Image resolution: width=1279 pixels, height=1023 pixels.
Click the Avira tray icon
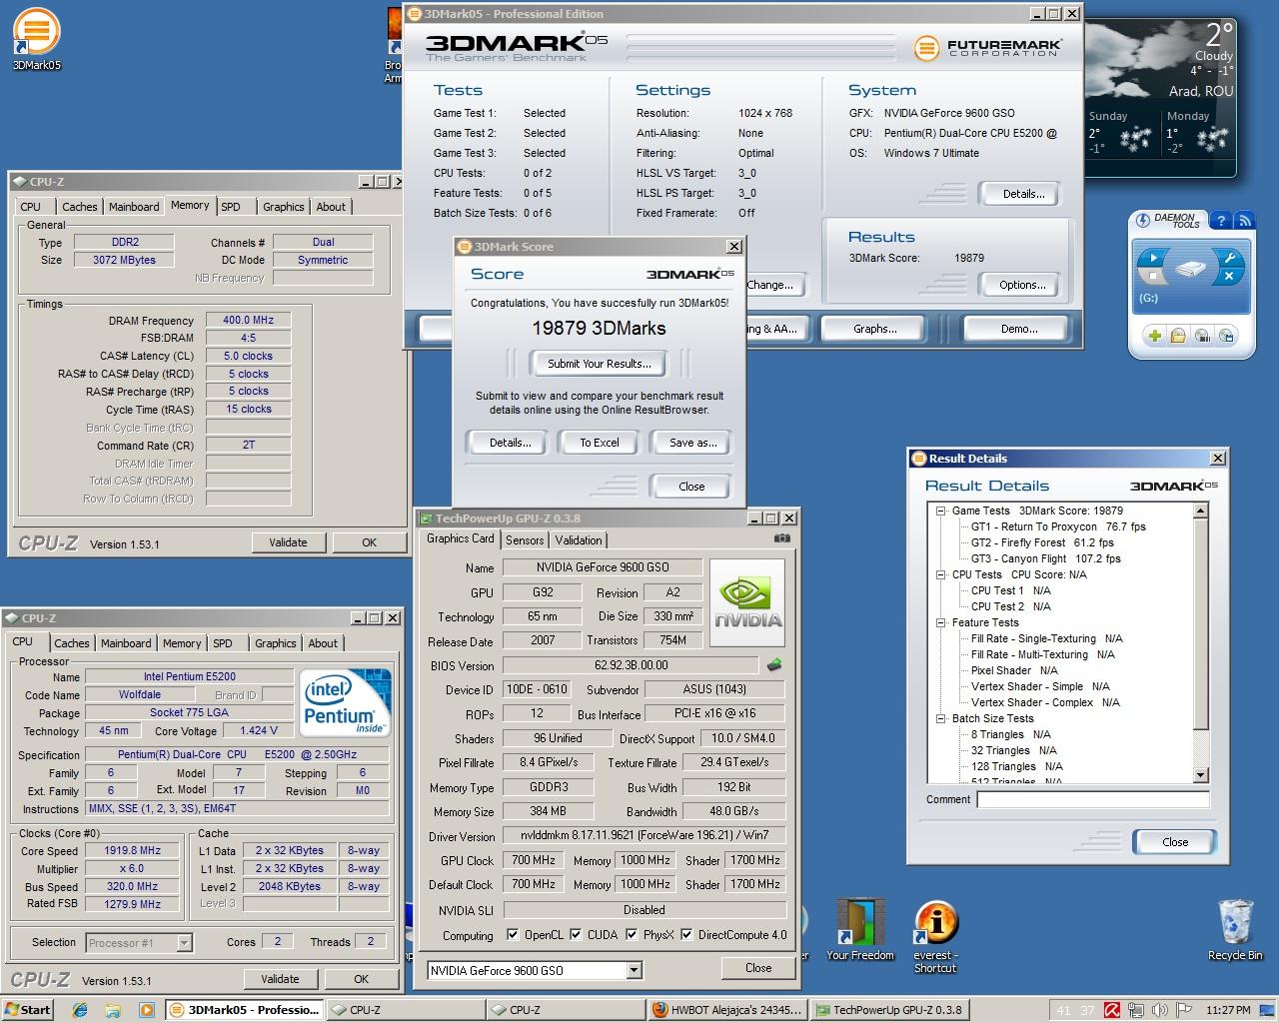click(1111, 1010)
